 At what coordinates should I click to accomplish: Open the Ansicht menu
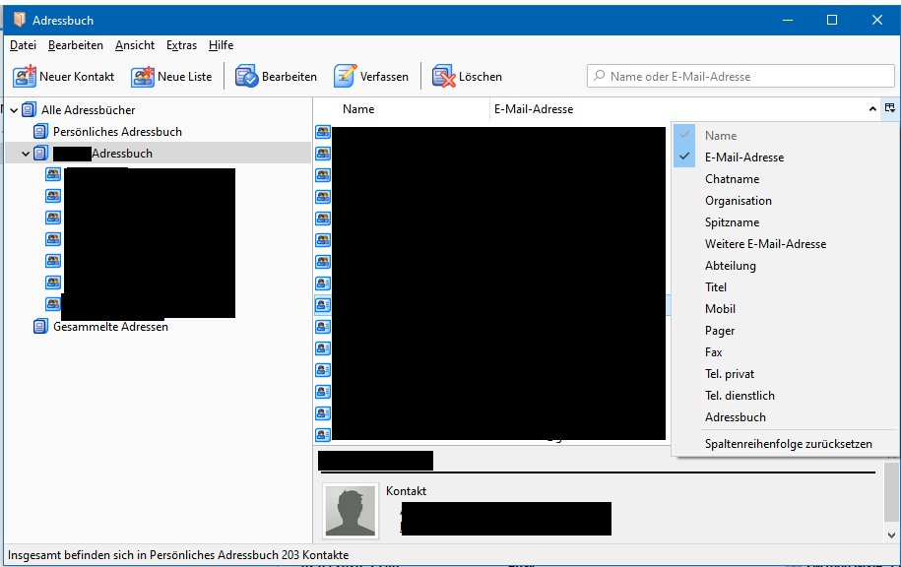(134, 45)
